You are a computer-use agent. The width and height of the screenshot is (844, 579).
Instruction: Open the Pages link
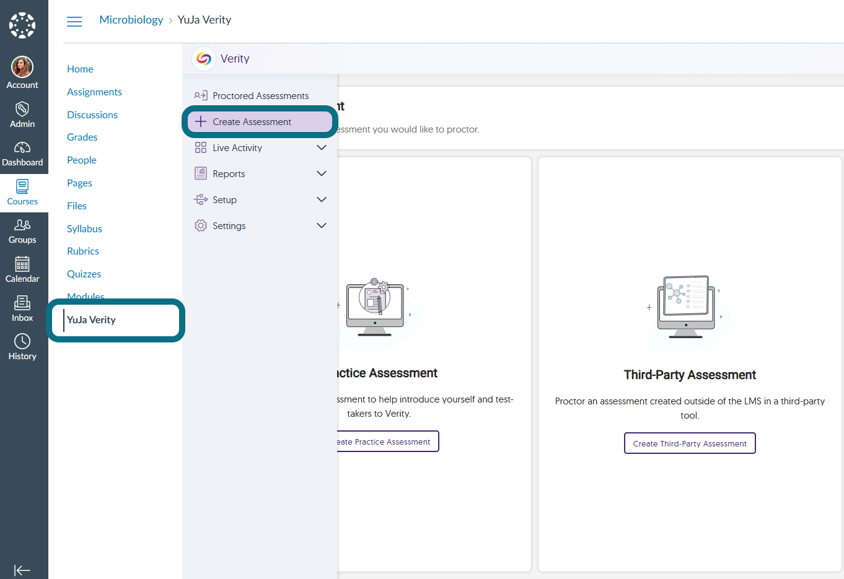[x=79, y=183]
